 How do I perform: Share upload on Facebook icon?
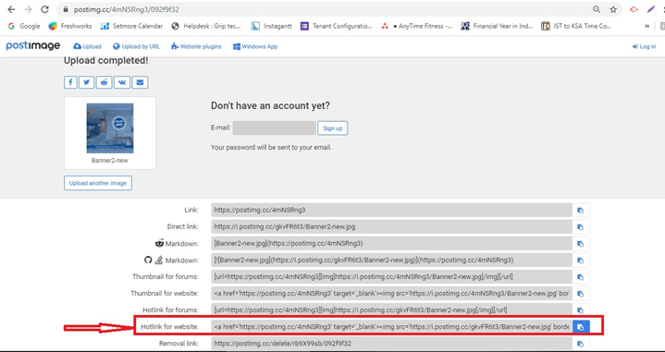pos(70,81)
